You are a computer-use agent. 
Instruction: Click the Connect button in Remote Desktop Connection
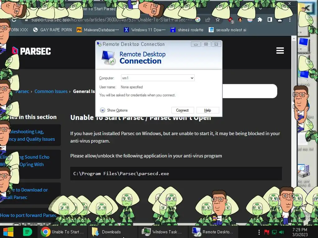click(x=182, y=110)
